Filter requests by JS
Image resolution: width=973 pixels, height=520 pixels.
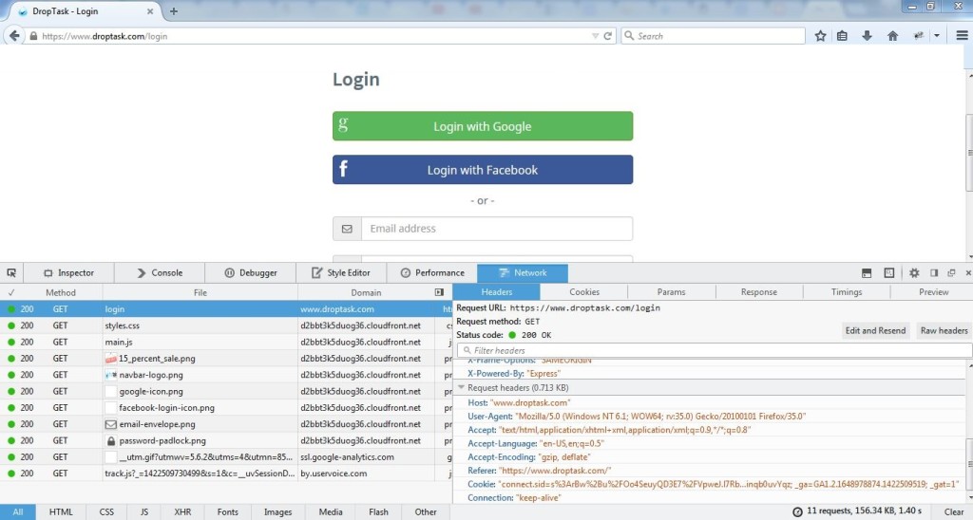[144, 512]
